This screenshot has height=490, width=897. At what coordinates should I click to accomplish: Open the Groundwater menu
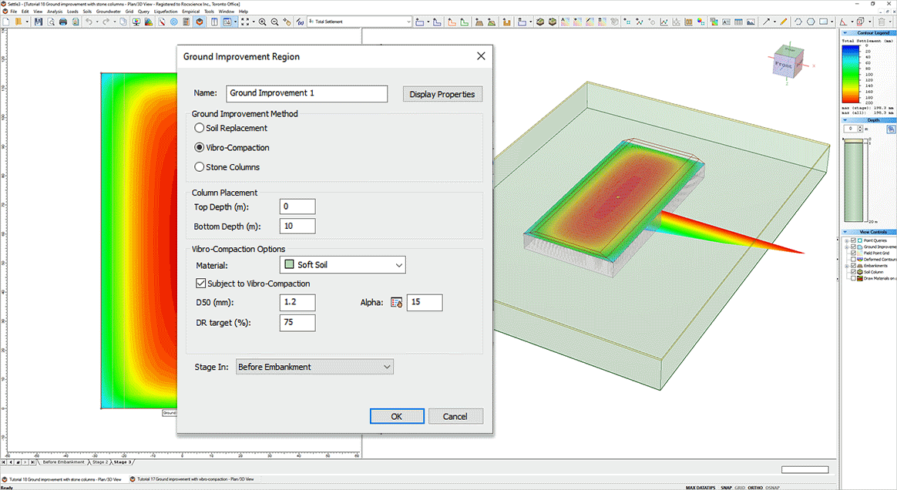[108, 12]
